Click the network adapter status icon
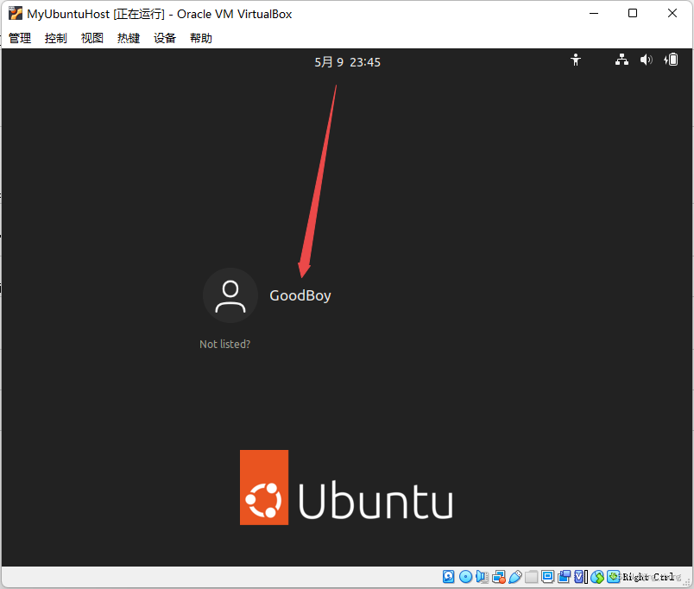Viewport: 694px width, 589px height. click(499, 577)
